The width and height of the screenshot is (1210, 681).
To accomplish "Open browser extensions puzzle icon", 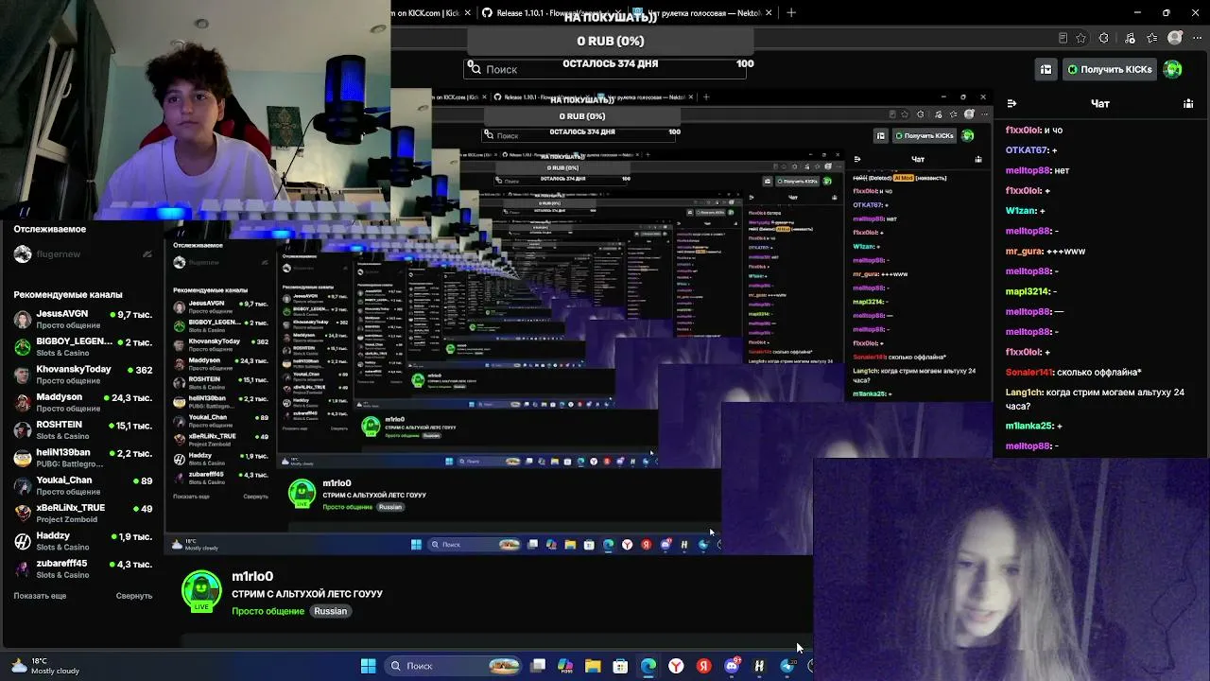I will tap(1104, 38).
